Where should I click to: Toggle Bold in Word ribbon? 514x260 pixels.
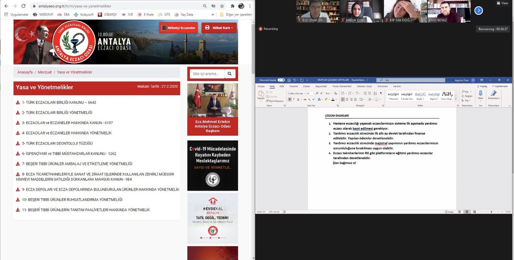[290, 99]
